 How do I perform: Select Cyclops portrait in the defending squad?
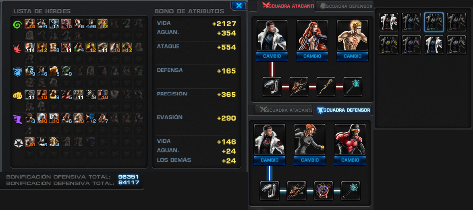350,139
